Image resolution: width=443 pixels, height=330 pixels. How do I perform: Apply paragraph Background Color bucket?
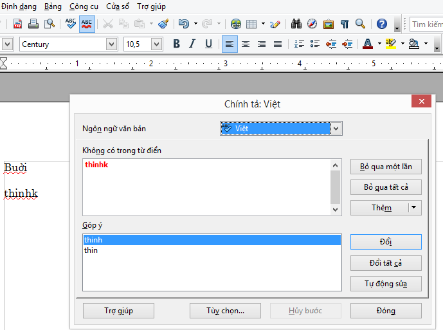pos(414,44)
